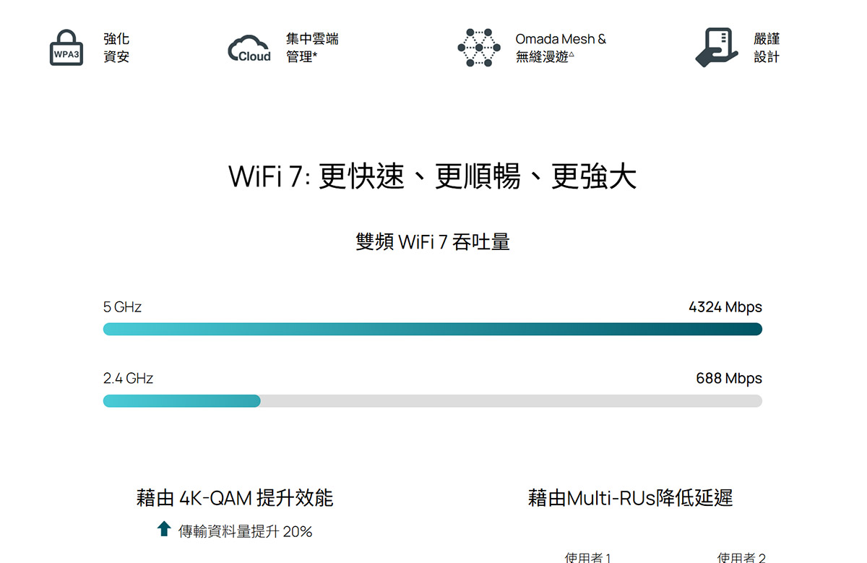Click the upward arrow beside 傳輸資料量提升 20%
867x563 pixels.
pos(164,529)
